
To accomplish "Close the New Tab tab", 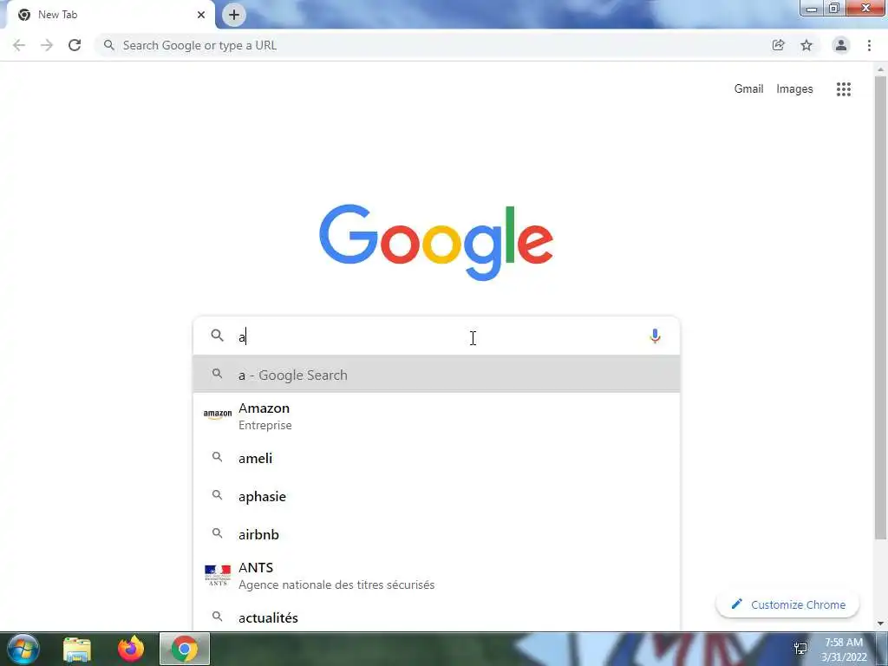I will point(201,15).
